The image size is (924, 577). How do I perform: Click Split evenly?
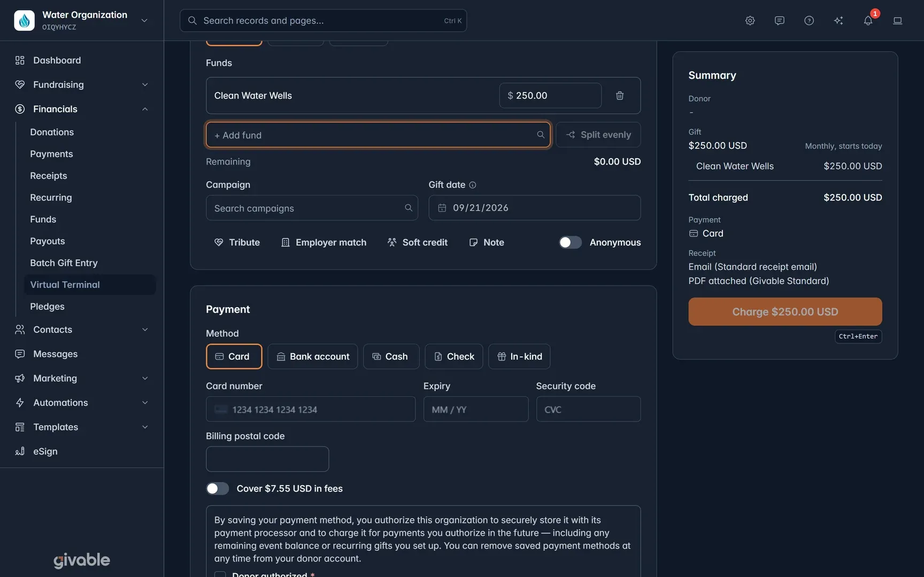click(598, 135)
